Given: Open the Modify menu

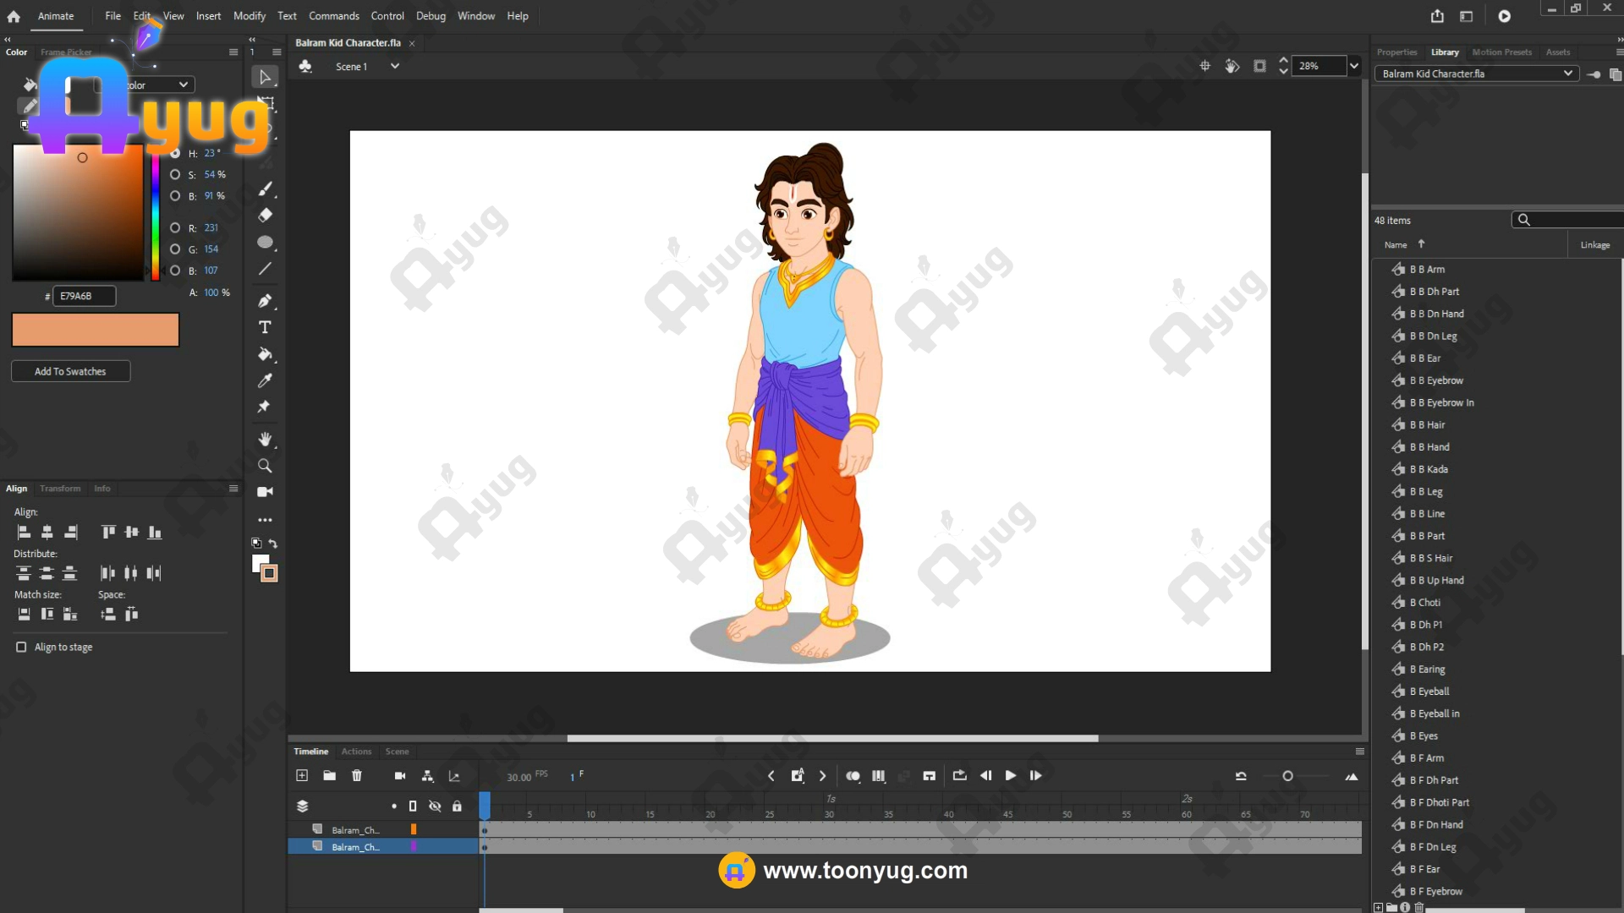Looking at the screenshot, I should tap(249, 16).
